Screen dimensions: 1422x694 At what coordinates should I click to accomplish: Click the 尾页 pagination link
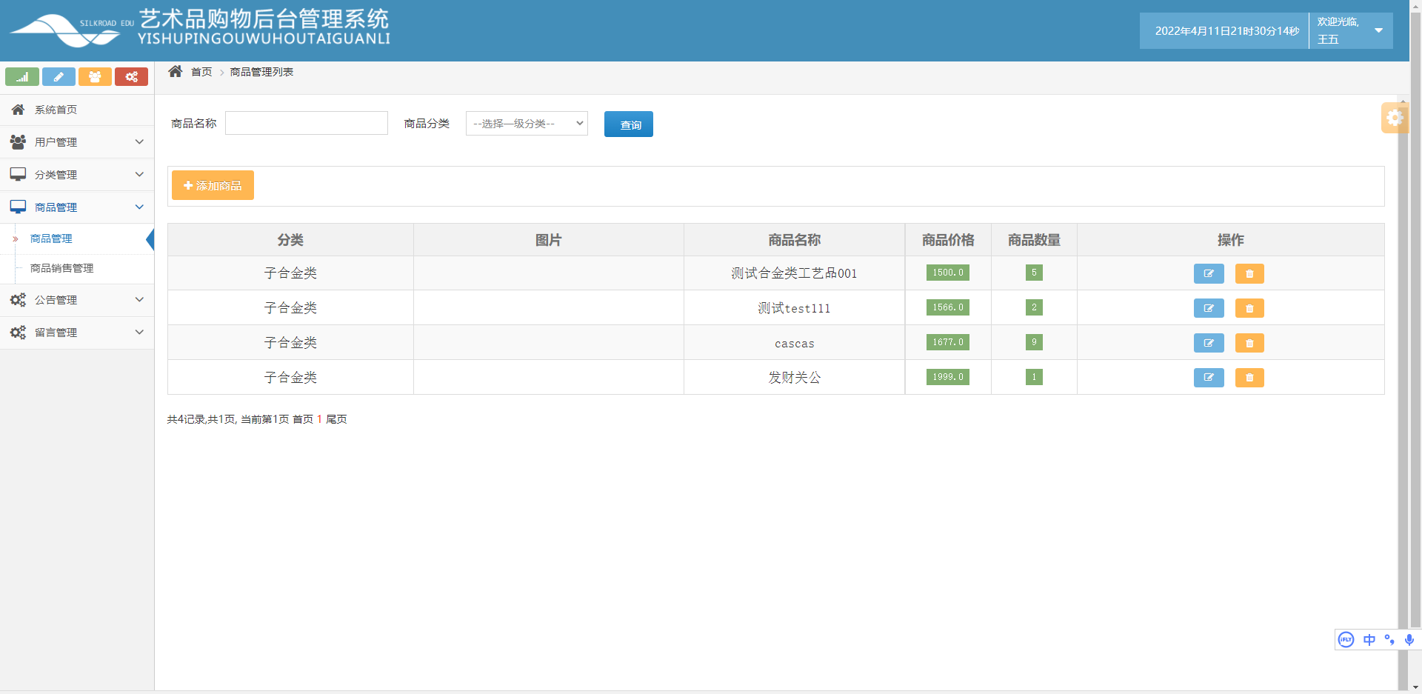(x=336, y=419)
